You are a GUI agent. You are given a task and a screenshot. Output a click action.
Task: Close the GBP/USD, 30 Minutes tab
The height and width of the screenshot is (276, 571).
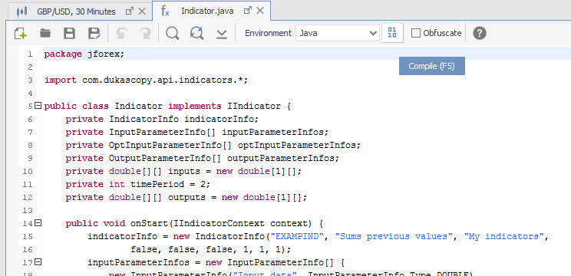(x=142, y=11)
